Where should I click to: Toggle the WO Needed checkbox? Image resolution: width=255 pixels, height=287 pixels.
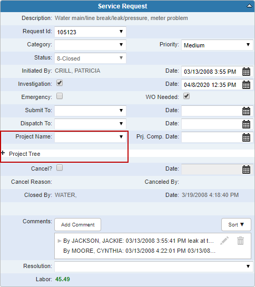point(187,96)
